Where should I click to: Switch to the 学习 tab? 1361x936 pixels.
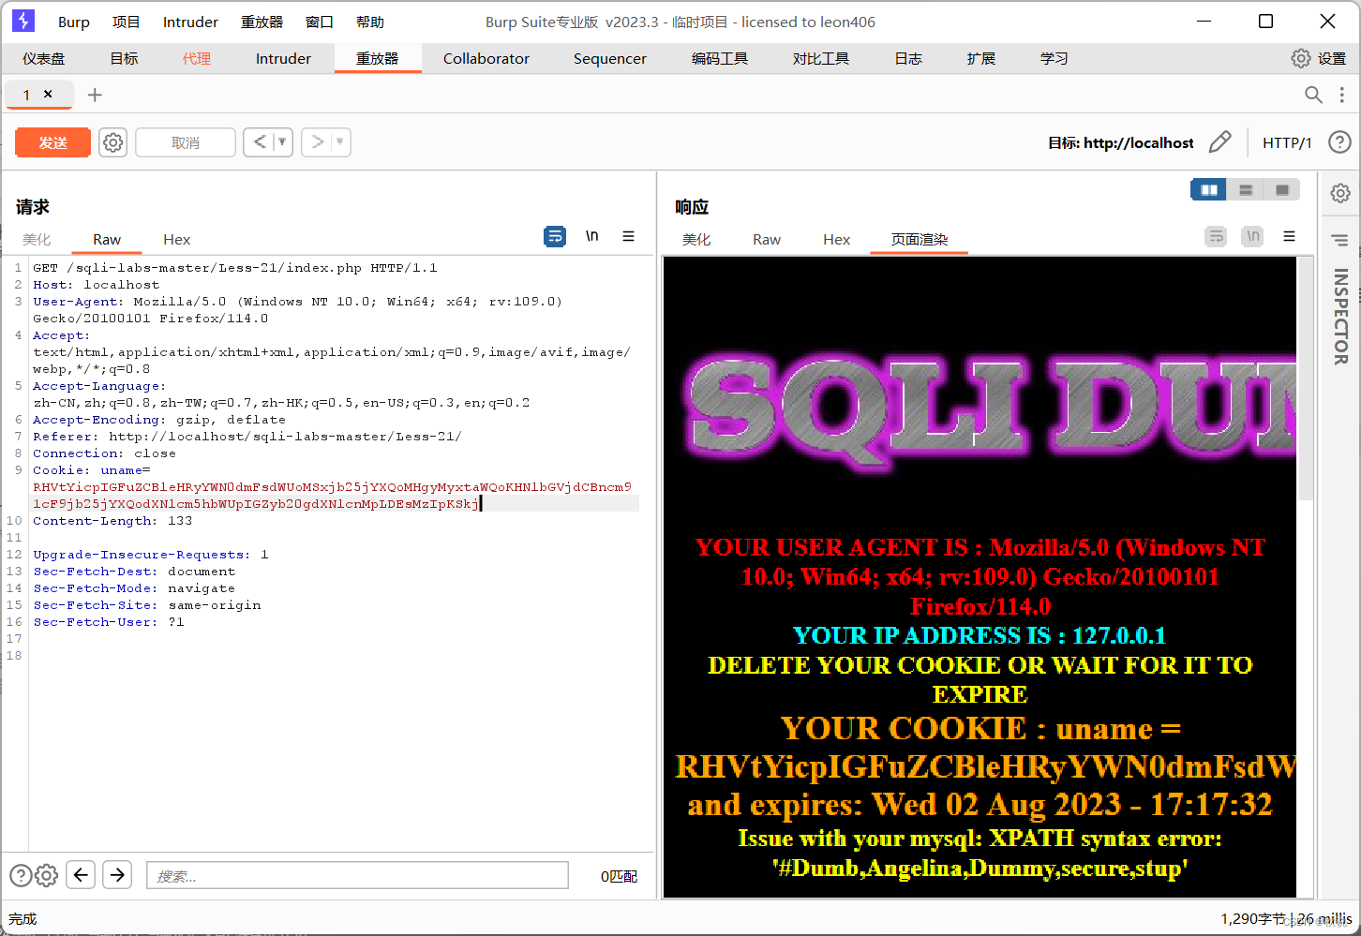[1054, 58]
